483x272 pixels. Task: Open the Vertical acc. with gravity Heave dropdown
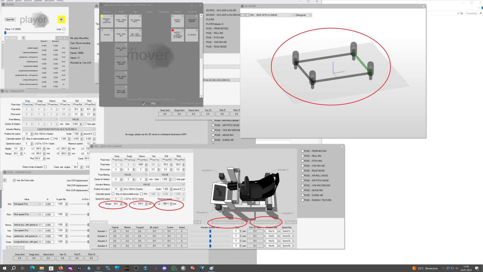pyautogui.click(x=27, y=225)
